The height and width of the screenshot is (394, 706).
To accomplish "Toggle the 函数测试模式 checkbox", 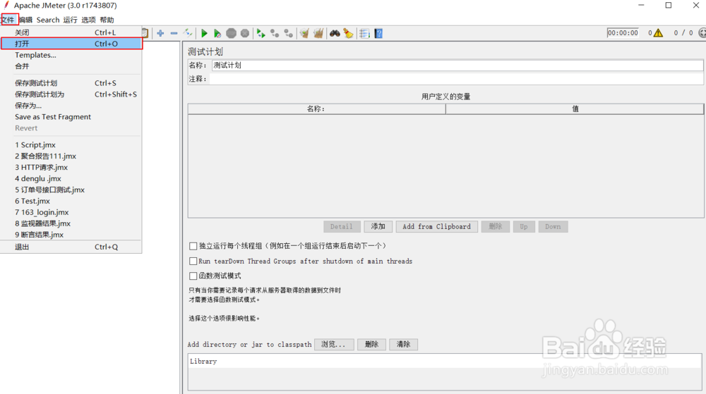I will 193,276.
